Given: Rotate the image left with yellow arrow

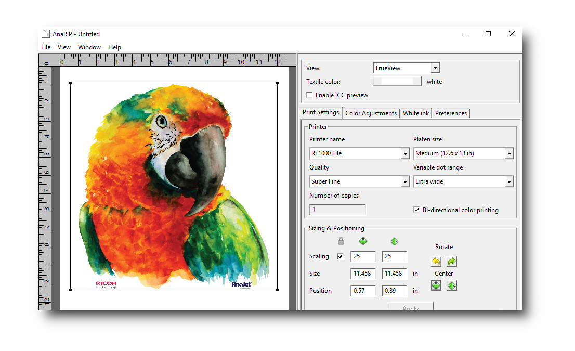Looking at the screenshot, I should point(436,262).
